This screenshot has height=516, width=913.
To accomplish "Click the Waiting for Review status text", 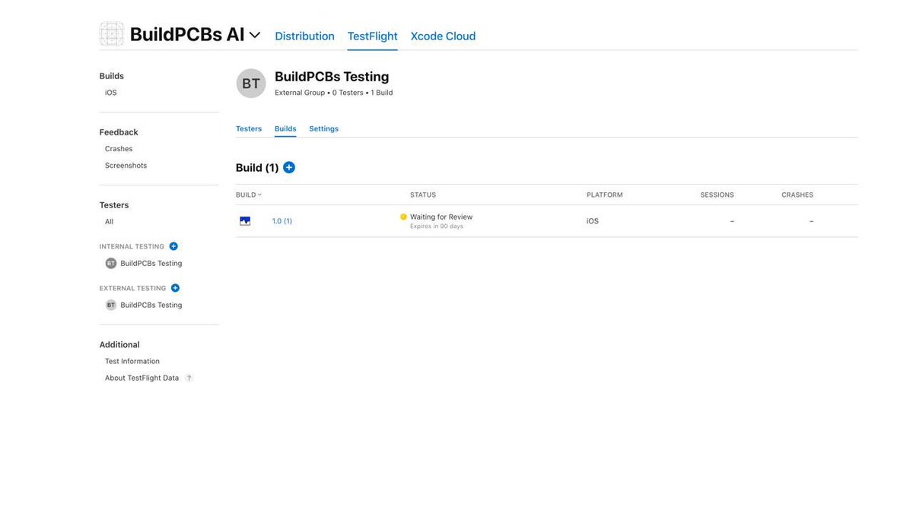I will click(441, 217).
